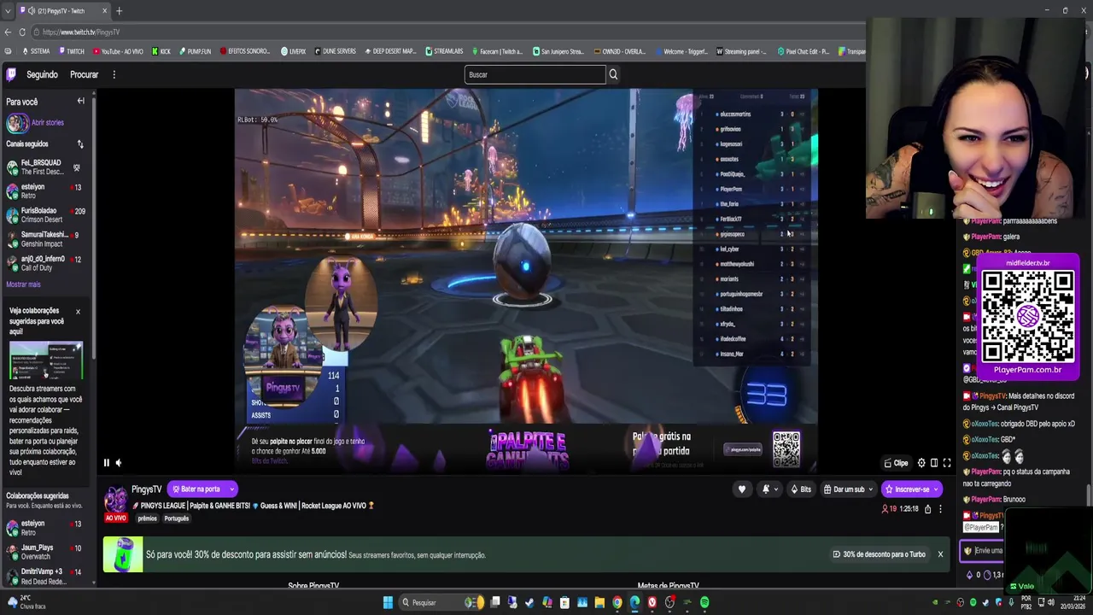Click the Português tag
This screenshot has height=615, width=1093.
click(176, 518)
